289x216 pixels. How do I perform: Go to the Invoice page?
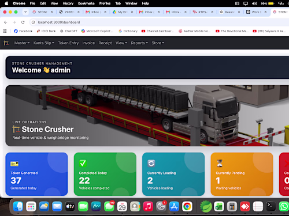[x=88, y=43]
